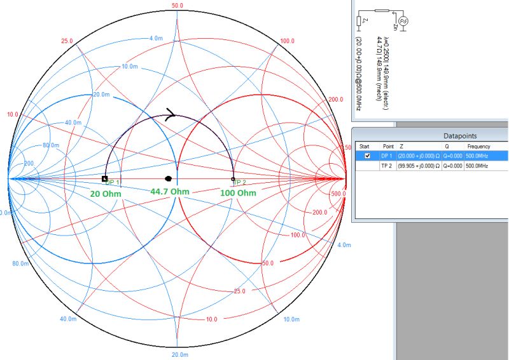Click the red 10.0 label at chart bottom

click(x=212, y=319)
